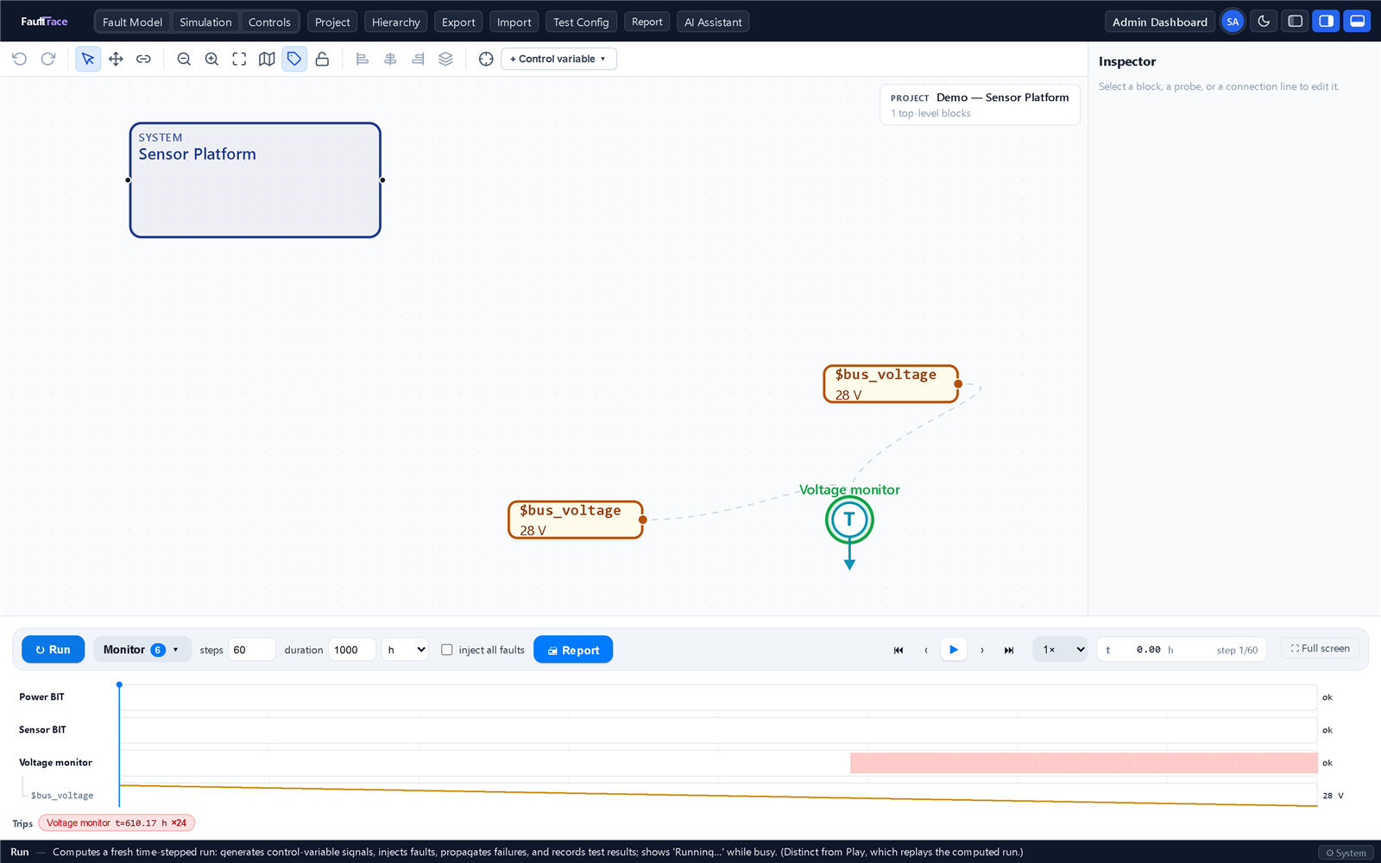Edit the steps input field
This screenshot has height=863, width=1381.
click(x=252, y=650)
